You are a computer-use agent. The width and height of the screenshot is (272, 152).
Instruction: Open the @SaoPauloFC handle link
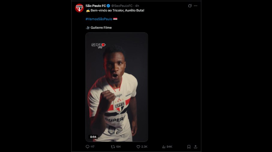(x=122, y=6)
